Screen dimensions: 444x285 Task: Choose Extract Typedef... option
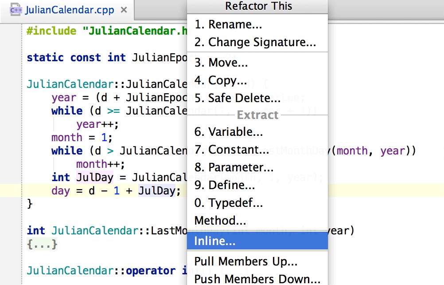click(228, 203)
